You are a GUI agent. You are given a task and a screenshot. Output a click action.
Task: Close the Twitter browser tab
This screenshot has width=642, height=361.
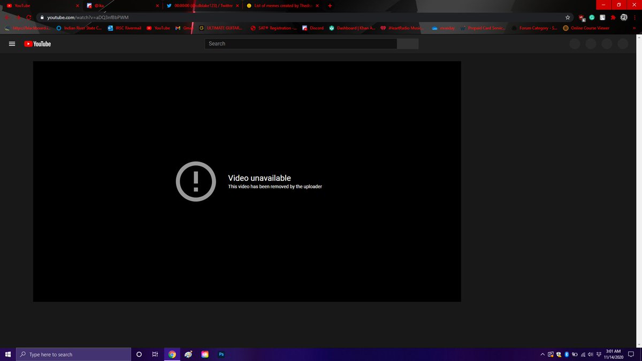(x=237, y=5)
